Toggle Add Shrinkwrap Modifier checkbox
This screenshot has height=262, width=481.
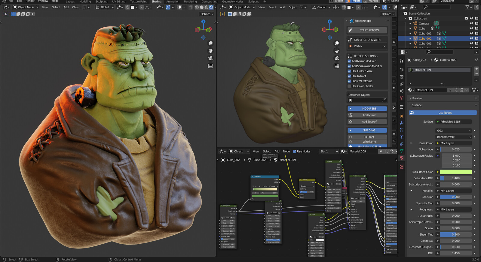pos(349,66)
